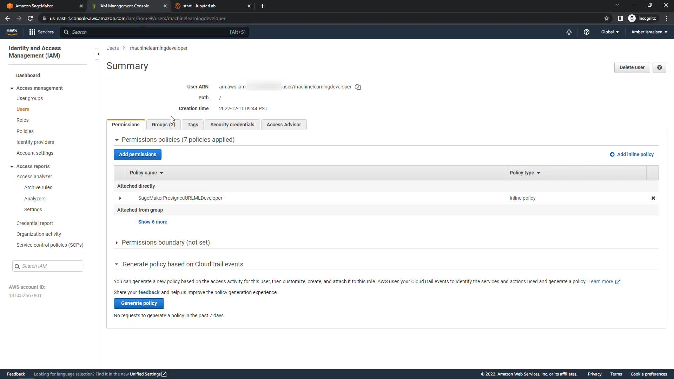Bookmark this page with star icon

coord(607,18)
